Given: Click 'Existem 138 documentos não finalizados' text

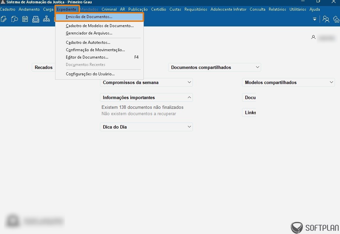Looking at the screenshot, I should coord(142,107).
